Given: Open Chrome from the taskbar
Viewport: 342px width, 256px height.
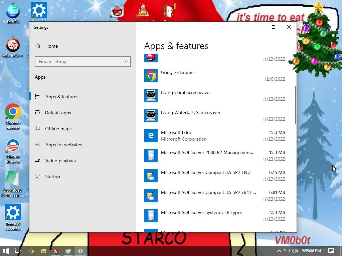Looking at the screenshot, I should point(31,251).
